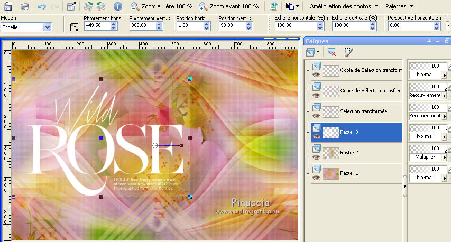451x242 pixels.
Task: Click the Edit selection icon in Calques
Action: point(348,52)
